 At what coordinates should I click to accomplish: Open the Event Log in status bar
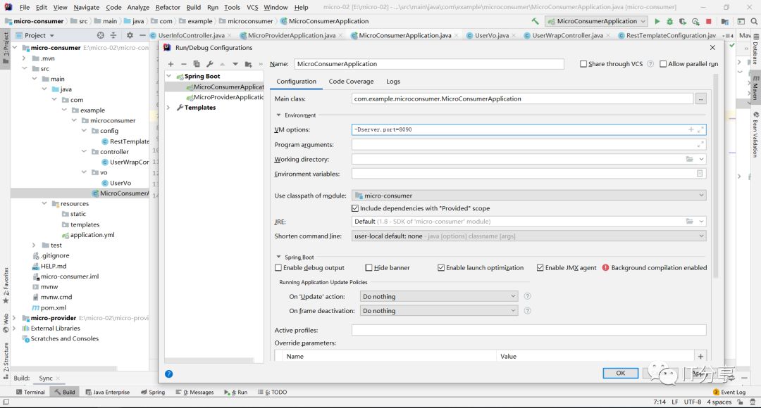729,392
